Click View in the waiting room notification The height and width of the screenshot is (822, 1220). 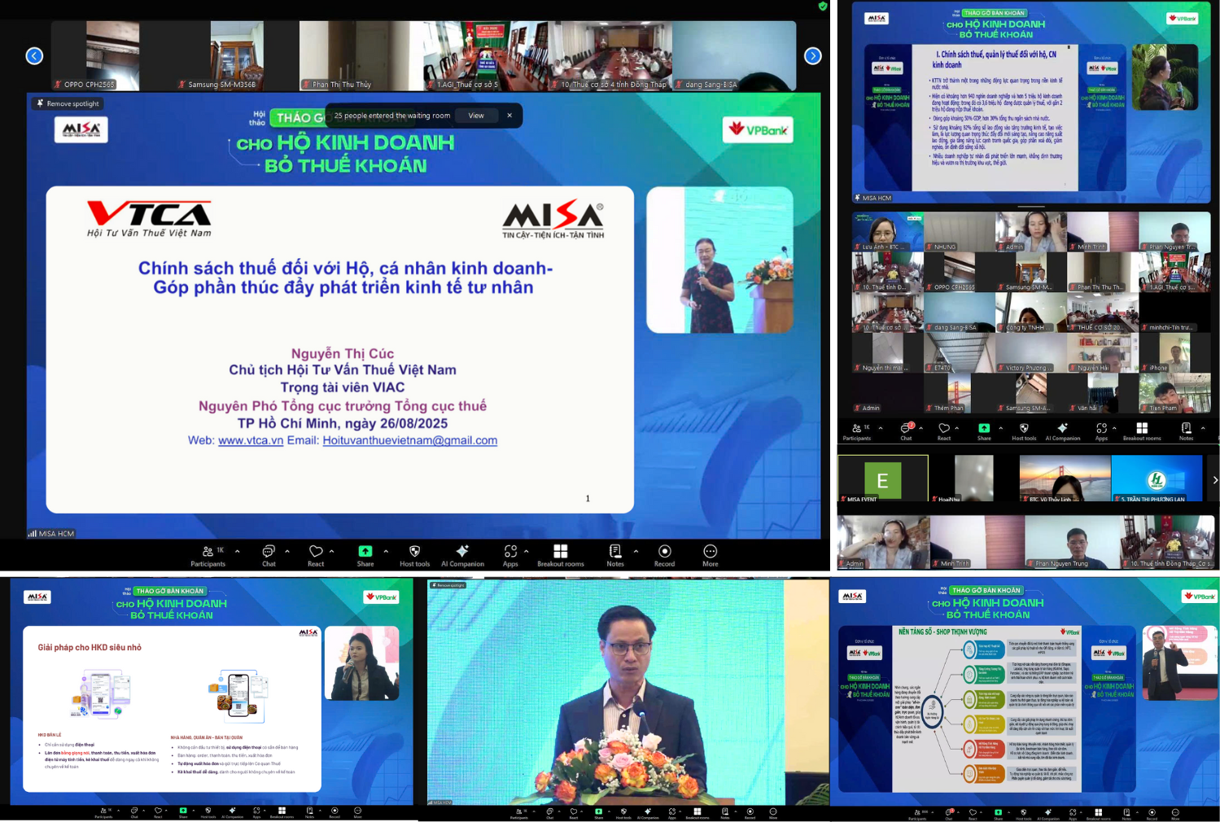pos(476,116)
